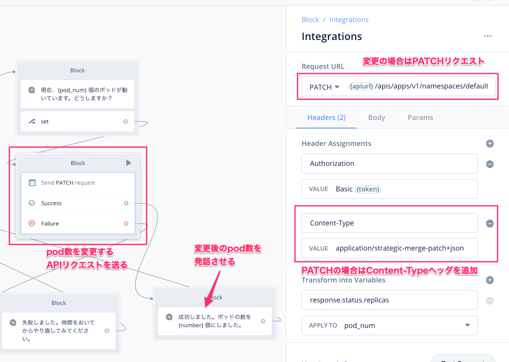The height and width of the screenshot is (362, 509).
Task: Click the red Failure cross icon
Action: (32, 223)
